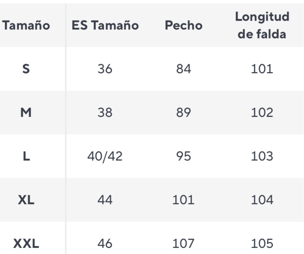The width and height of the screenshot is (304, 254).
Task: Click ES size value 46
Action: [x=105, y=243]
